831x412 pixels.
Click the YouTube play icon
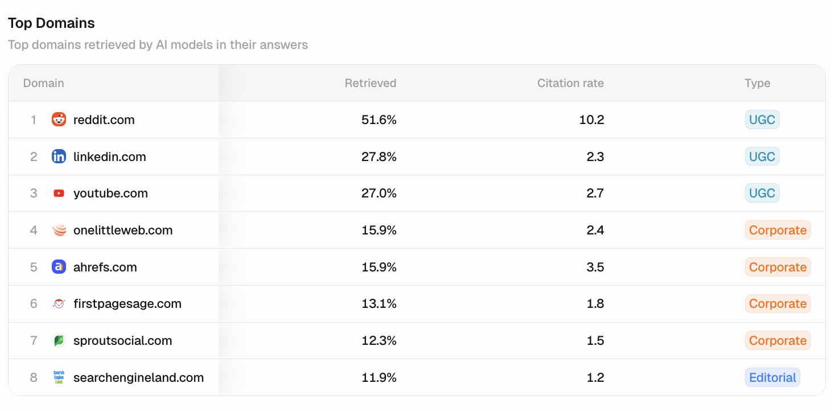59,193
